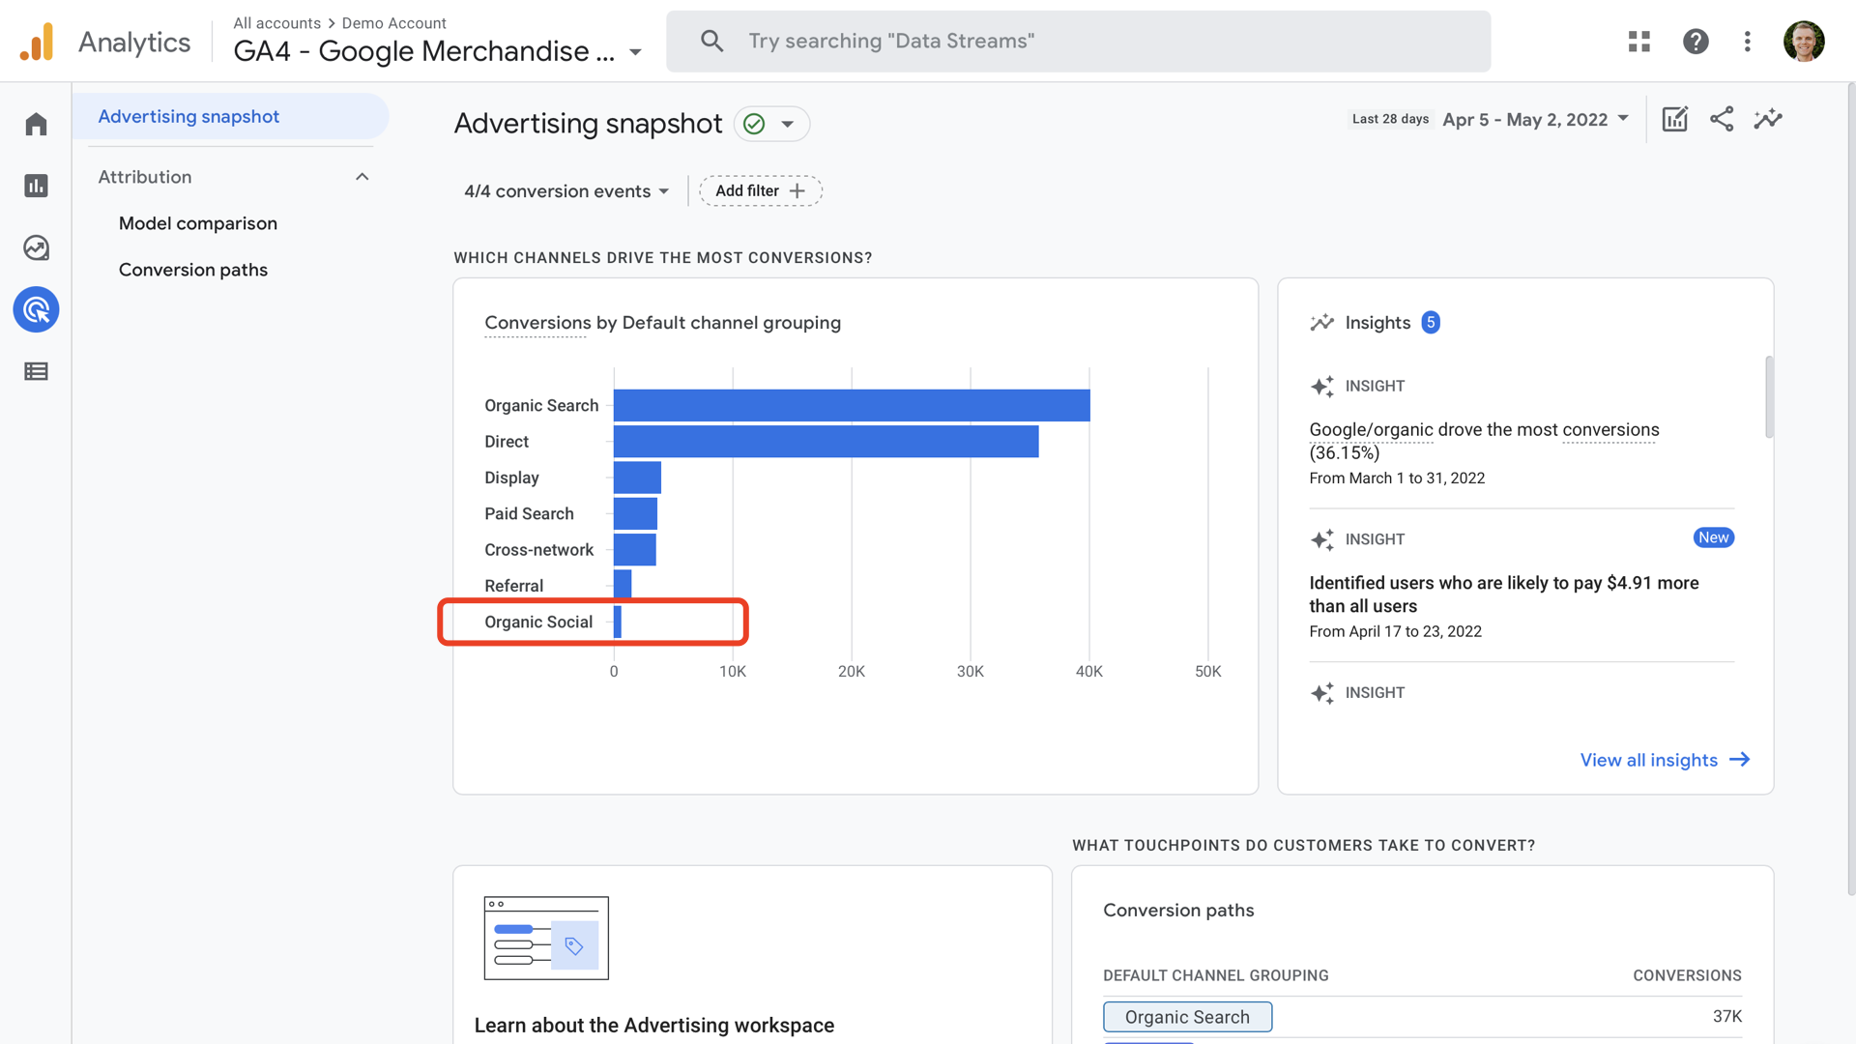This screenshot has height=1044, width=1856.
Task: Click the Add filter button
Action: 760,190
